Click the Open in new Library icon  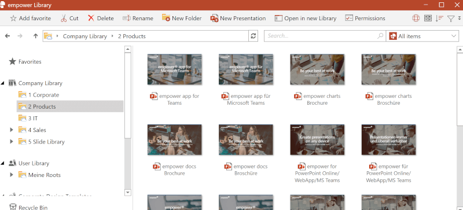(278, 19)
